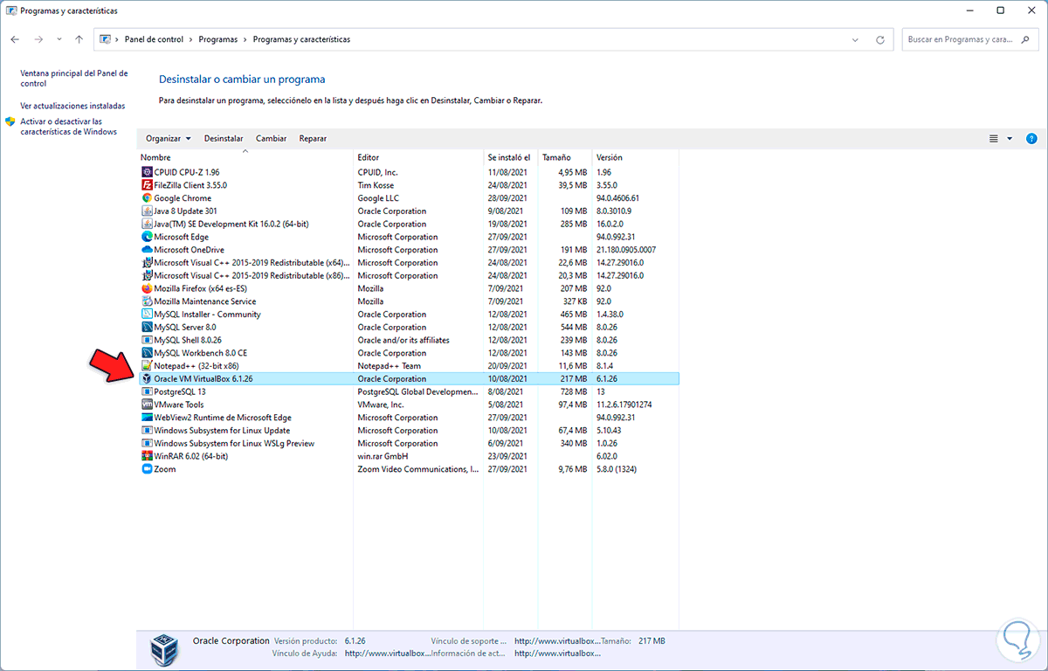The image size is (1048, 671).
Task: Open the Organizar dropdown menu
Action: pos(168,138)
